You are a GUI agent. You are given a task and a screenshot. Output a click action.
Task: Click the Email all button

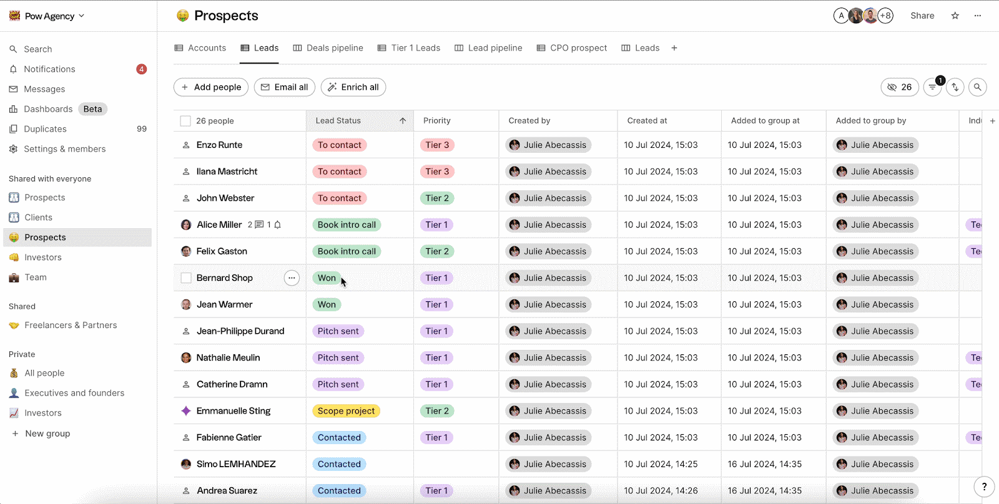point(285,87)
